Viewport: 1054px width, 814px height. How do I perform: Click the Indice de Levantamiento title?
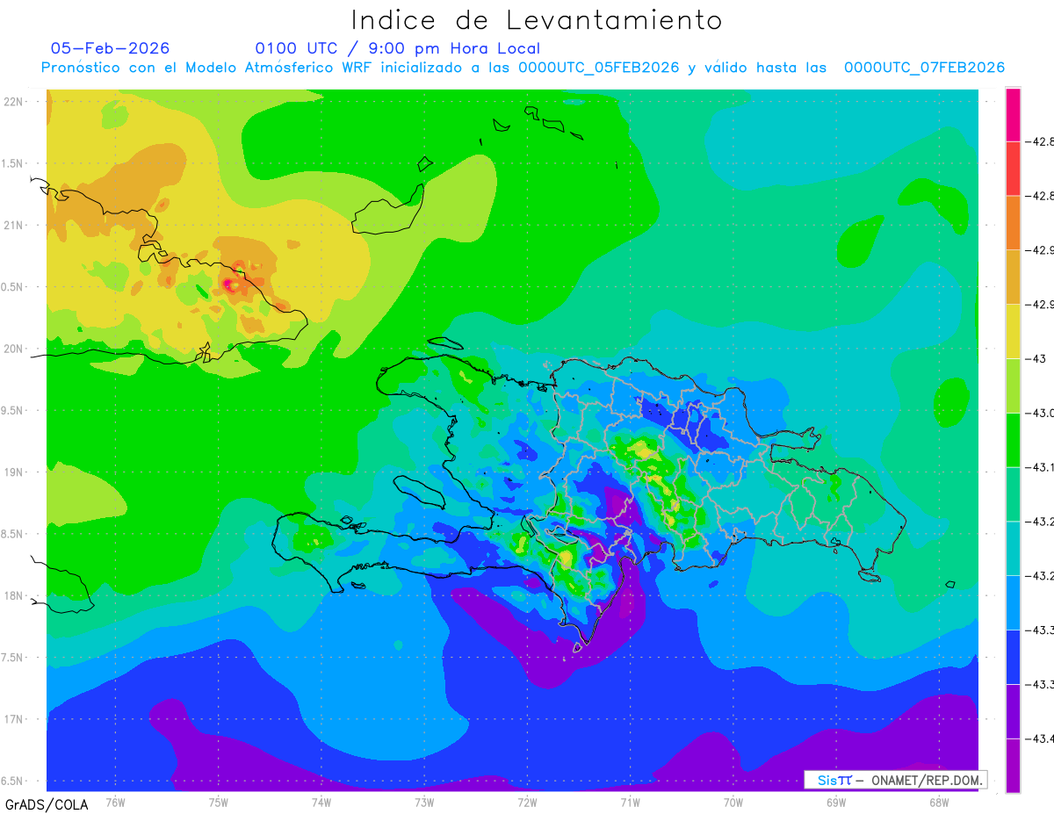(537, 20)
